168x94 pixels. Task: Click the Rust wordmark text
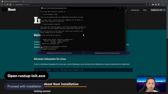tap(12, 10)
